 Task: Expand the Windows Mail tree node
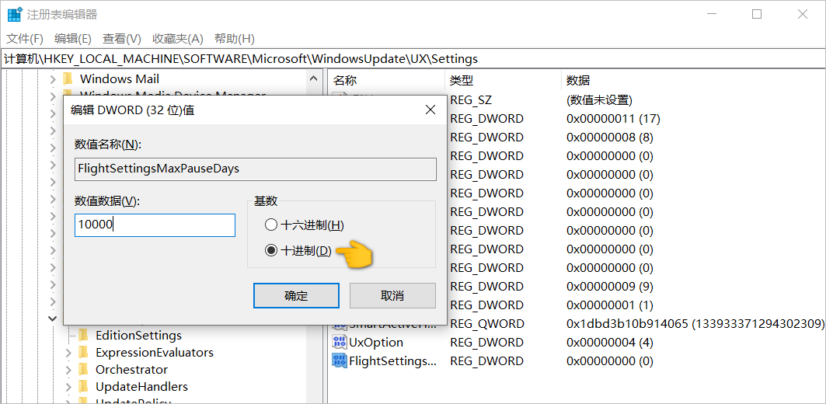point(53,79)
